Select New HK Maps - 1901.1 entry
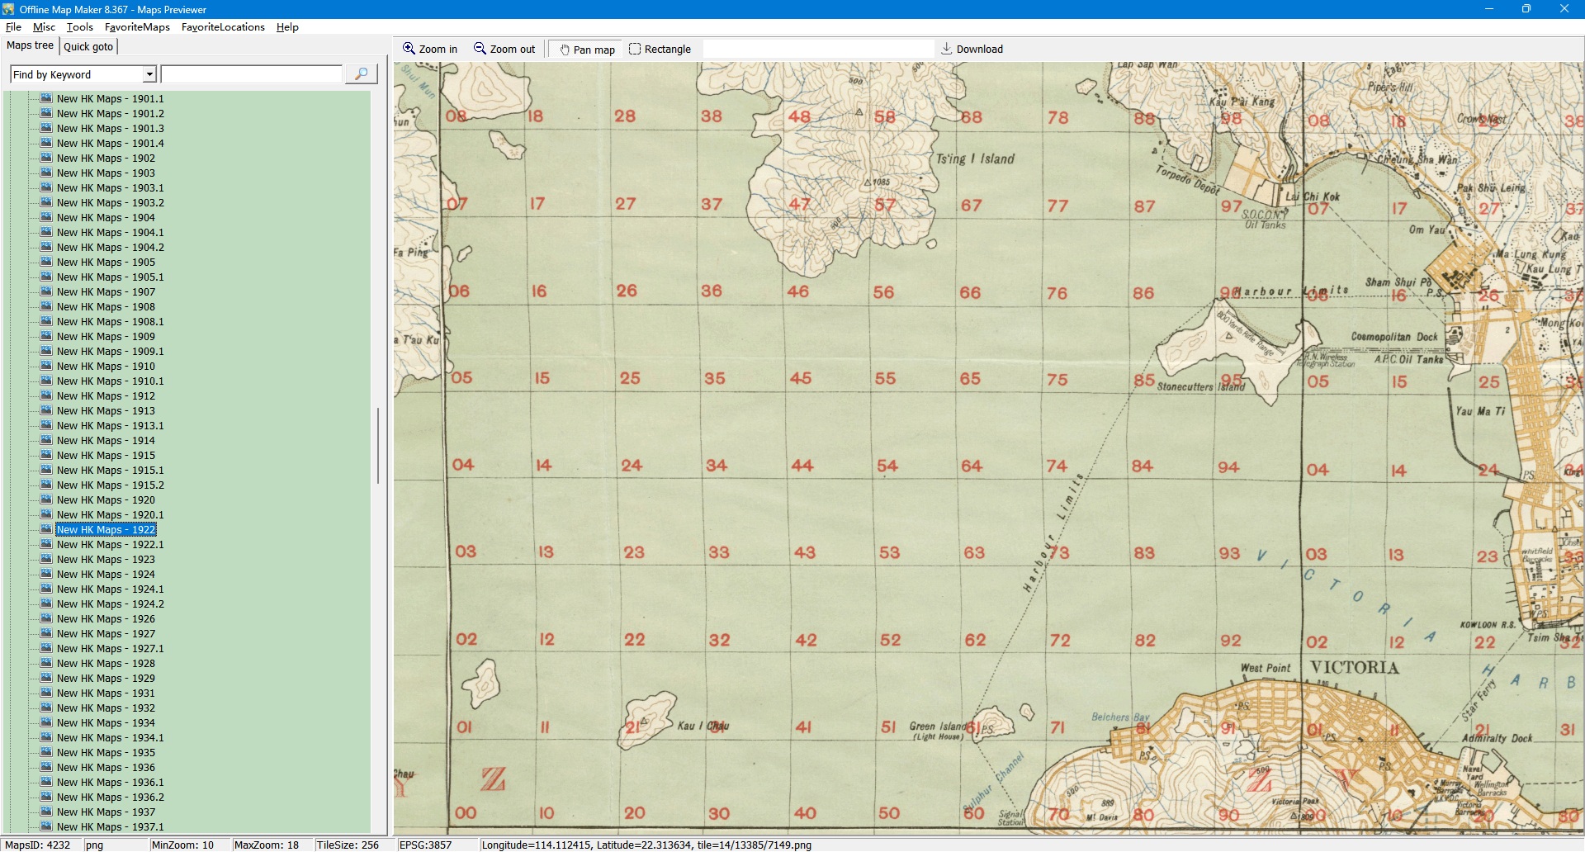Image resolution: width=1585 pixels, height=852 pixels. [110, 98]
